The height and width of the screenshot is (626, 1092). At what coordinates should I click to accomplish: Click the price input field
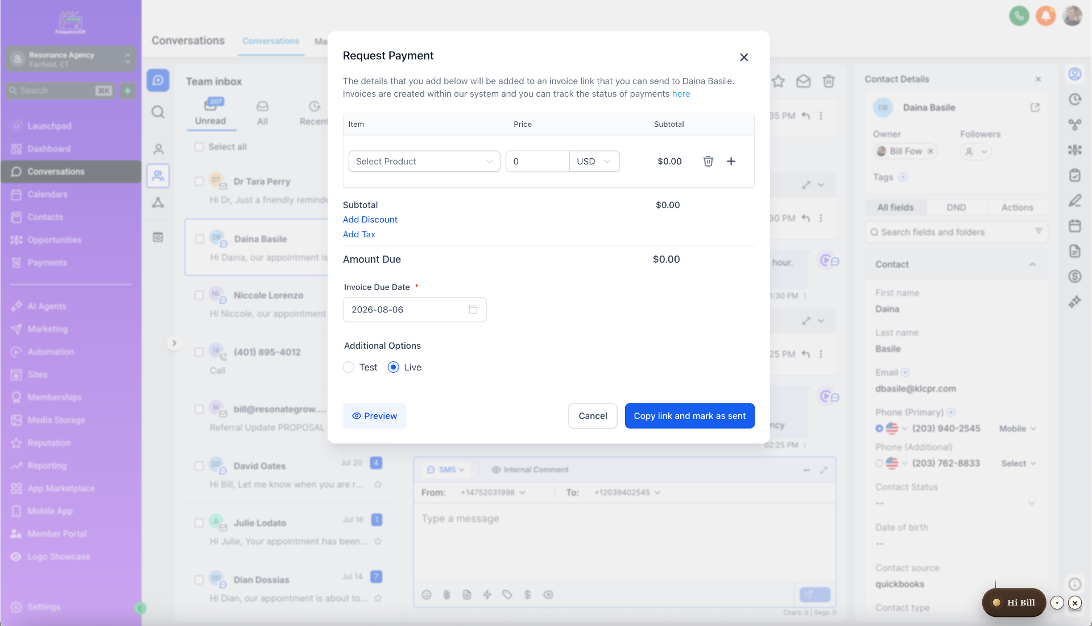point(537,161)
